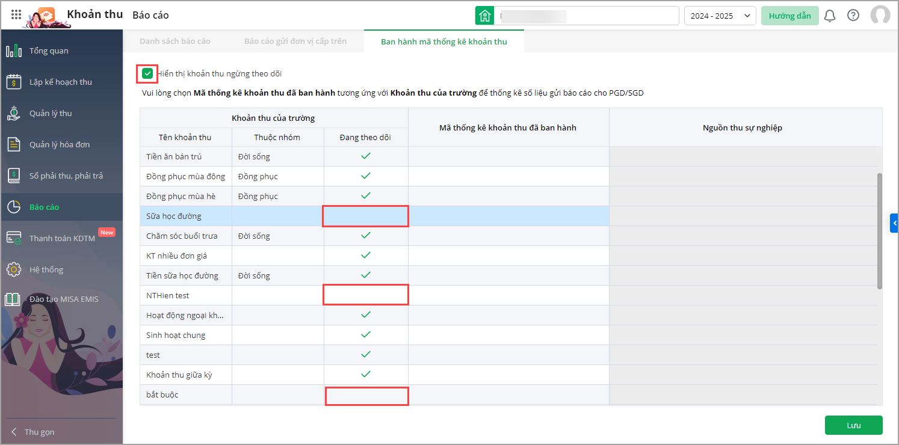
Task: Click the bắt buộc row name
Action: (x=162, y=395)
